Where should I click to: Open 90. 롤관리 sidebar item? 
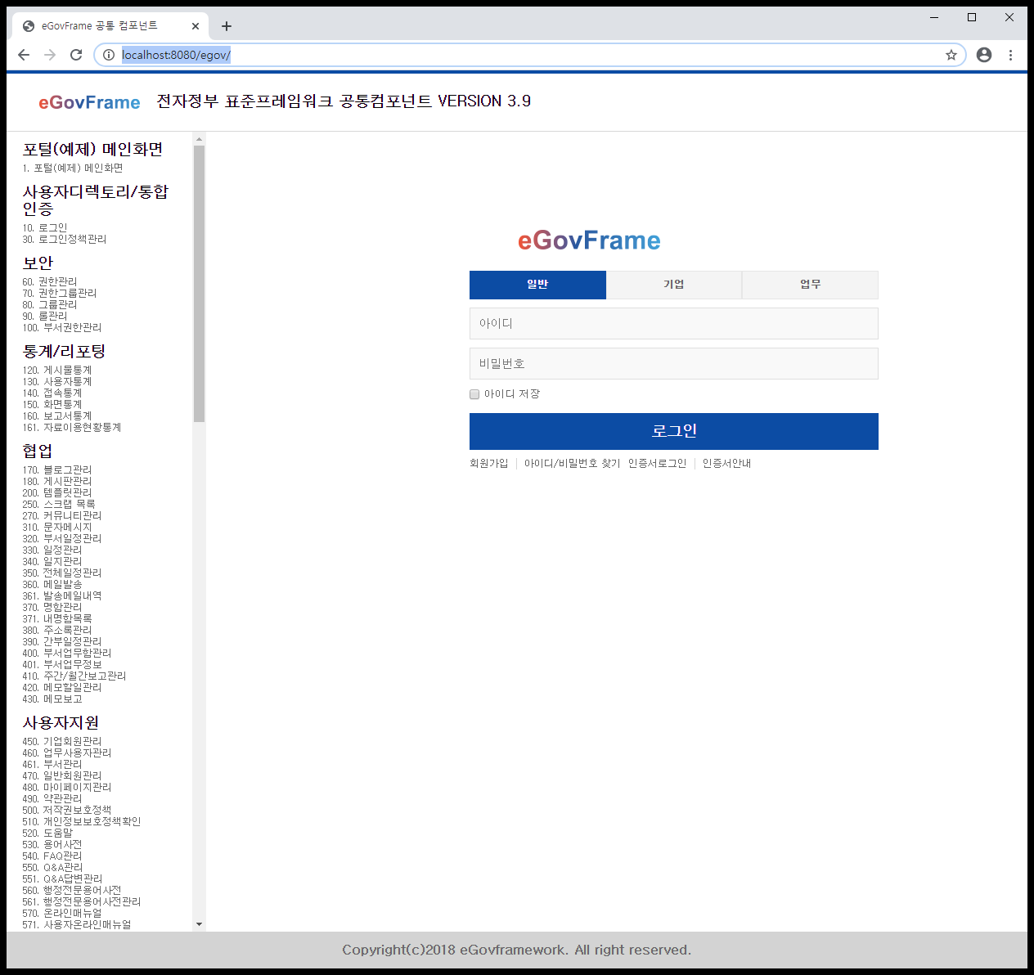click(x=45, y=316)
